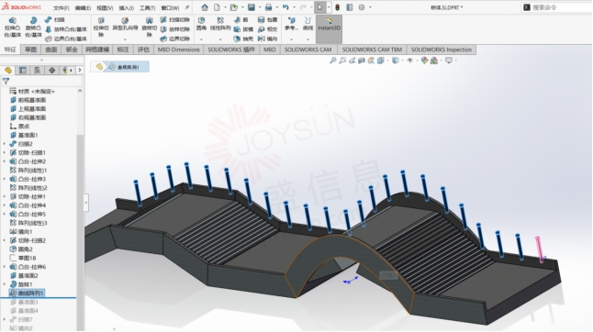The image size is (593, 332).
Task: Toggle the menu bar pin icon
Action: [x=187, y=7]
